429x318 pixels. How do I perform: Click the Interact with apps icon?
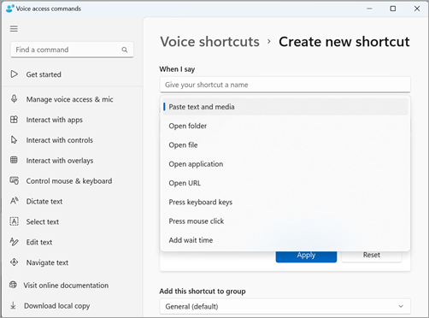pyautogui.click(x=14, y=120)
